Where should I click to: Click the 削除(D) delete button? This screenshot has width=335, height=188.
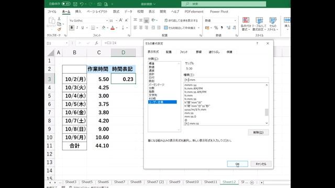coord(258,132)
